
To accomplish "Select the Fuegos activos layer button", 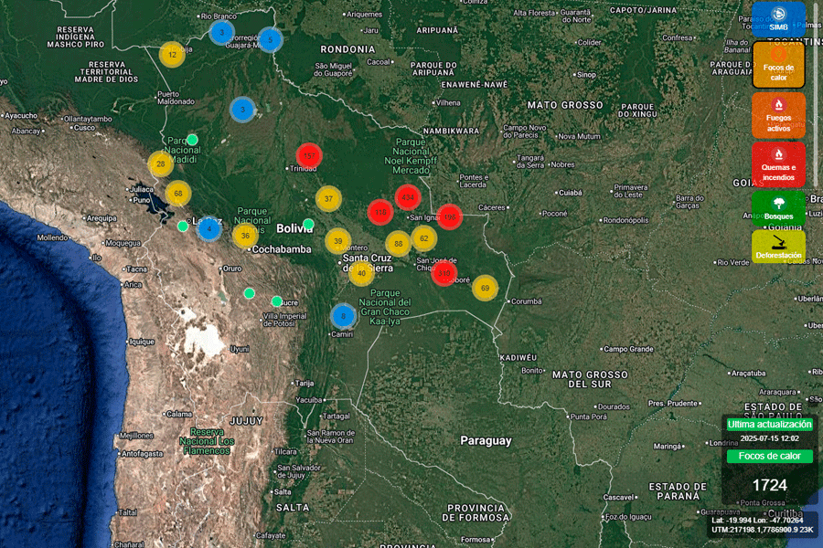I will click(778, 115).
